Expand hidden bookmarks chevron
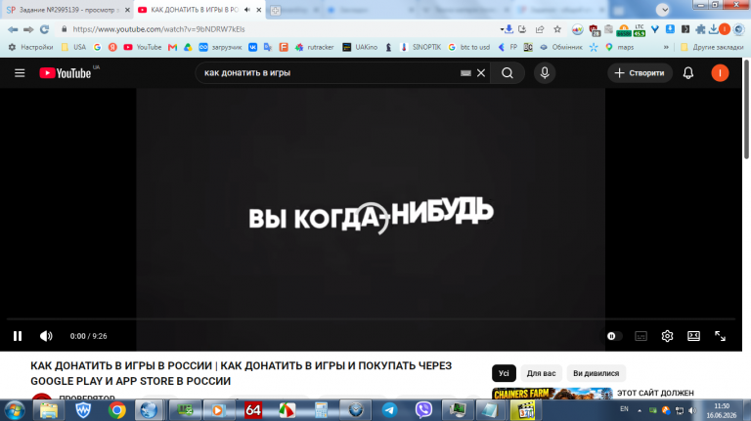751x421 pixels. [666, 47]
